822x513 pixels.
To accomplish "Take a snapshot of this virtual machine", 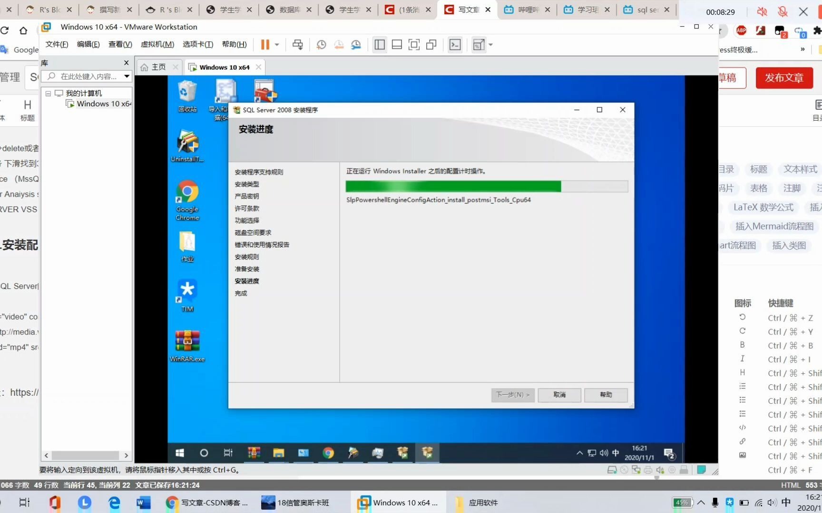I will [321, 45].
